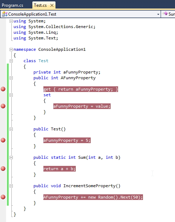This screenshot has height=222, width=175.
Task: Collapse the class Test outline
Action: click(11, 61)
